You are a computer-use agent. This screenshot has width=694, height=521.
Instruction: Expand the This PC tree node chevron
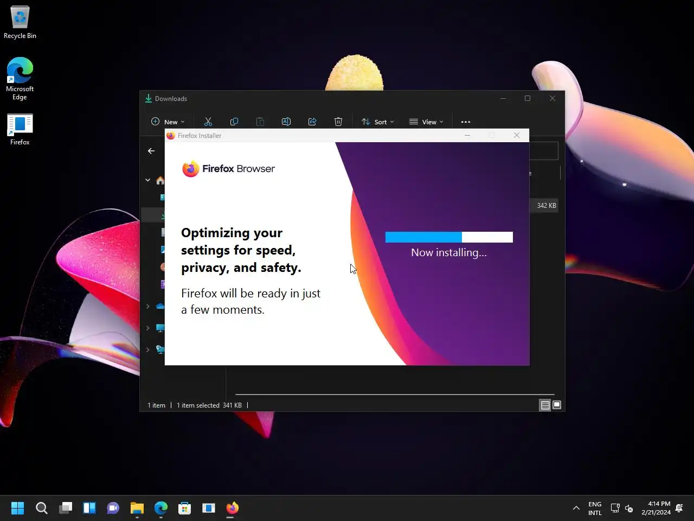tap(147, 328)
